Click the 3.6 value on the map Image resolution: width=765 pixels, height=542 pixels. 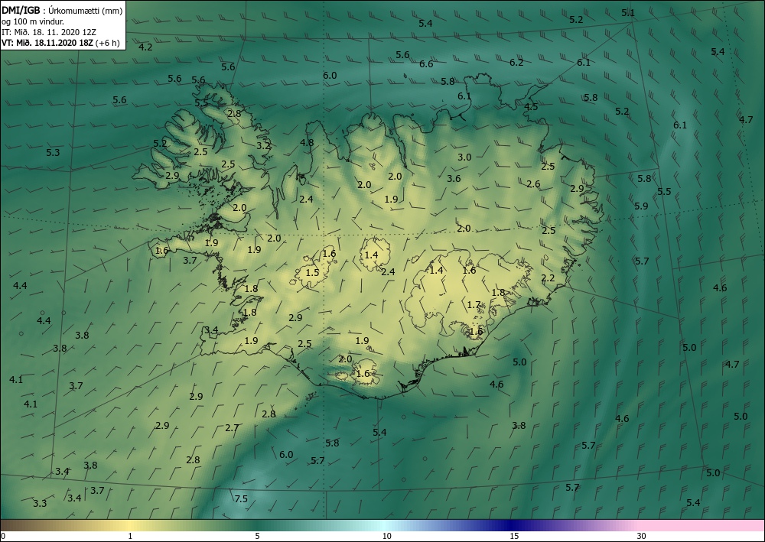click(x=454, y=179)
